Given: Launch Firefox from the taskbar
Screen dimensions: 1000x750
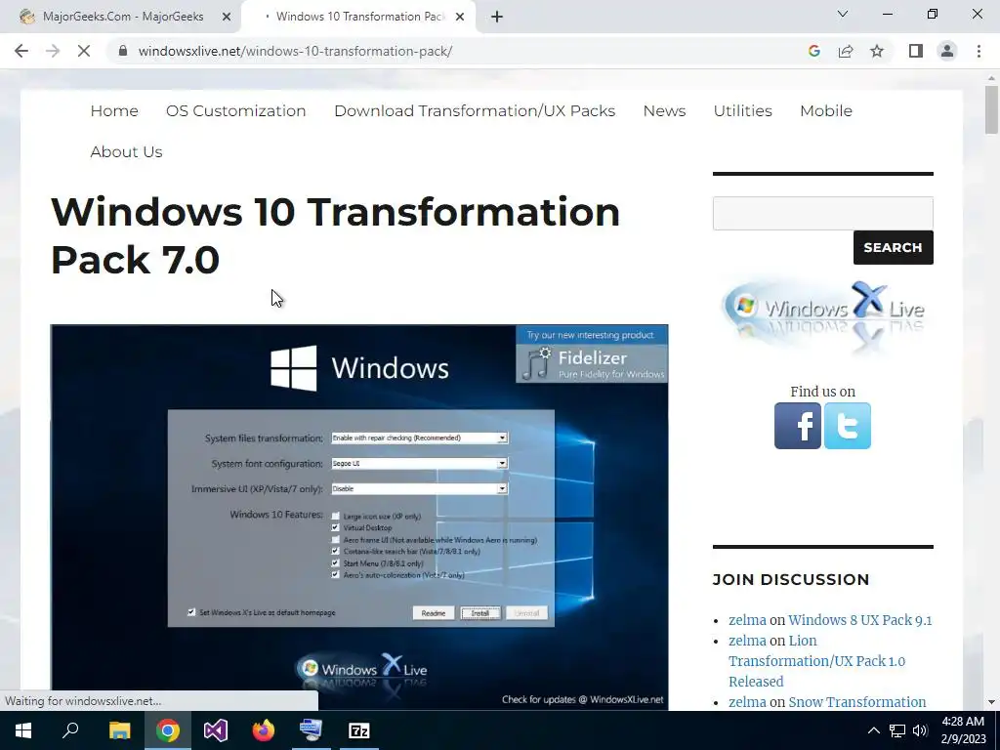Looking at the screenshot, I should 264,730.
